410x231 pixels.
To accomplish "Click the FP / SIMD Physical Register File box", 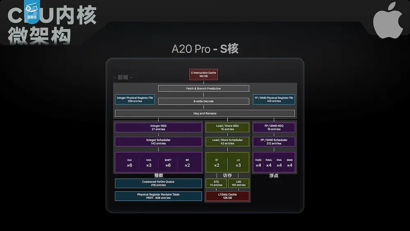I will tap(274, 99).
